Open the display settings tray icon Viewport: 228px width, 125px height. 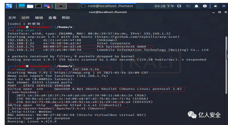(179, 6)
